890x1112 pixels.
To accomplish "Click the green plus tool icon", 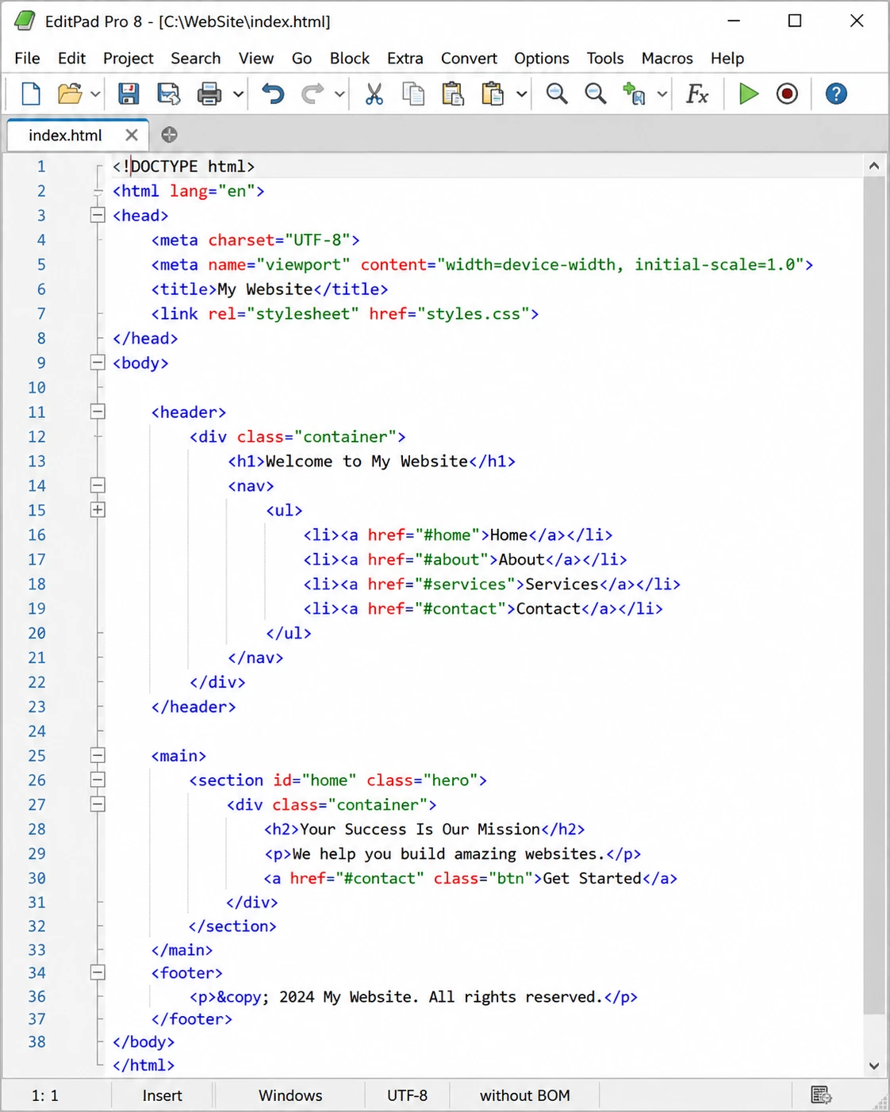I will click(634, 94).
